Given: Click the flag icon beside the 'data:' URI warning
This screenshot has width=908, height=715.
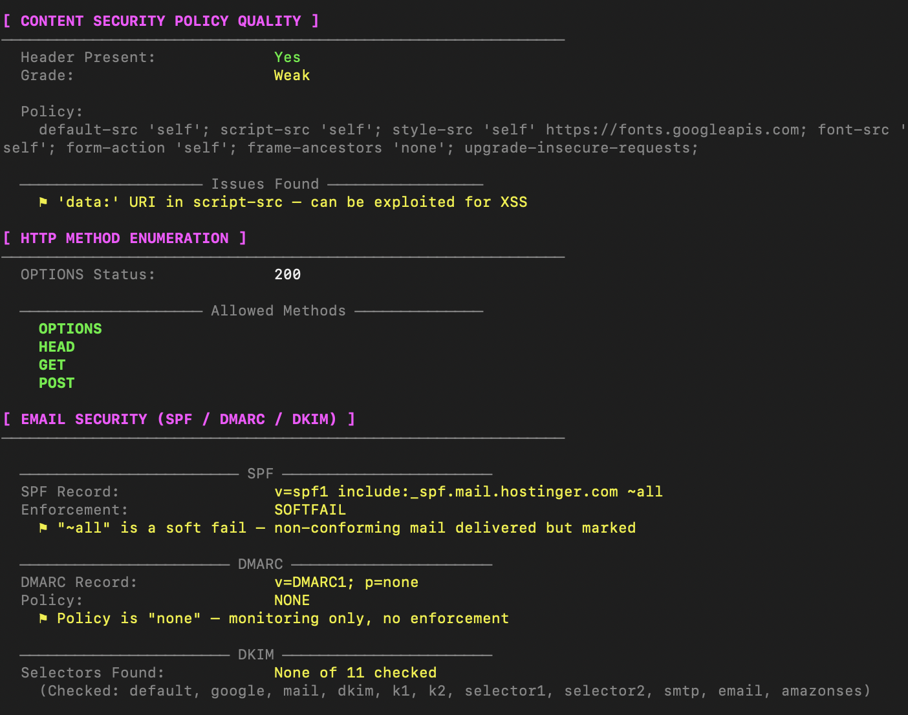Looking at the screenshot, I should click(43, 202).
